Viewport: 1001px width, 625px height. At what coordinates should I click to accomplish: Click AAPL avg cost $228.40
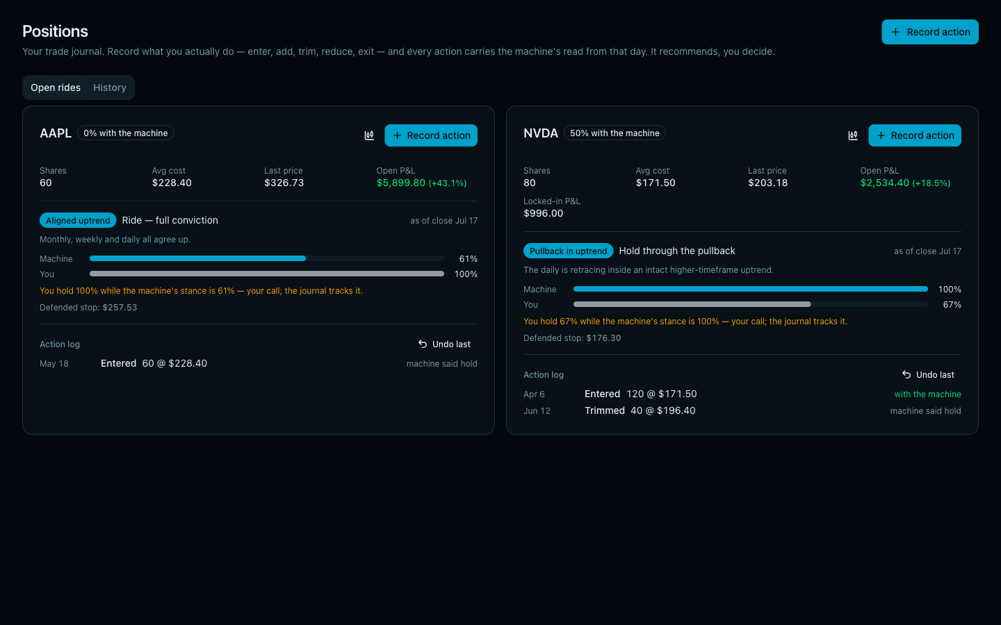(172, 183)
